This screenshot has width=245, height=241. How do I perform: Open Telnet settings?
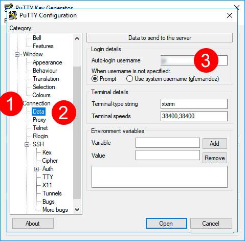point(40,128)
